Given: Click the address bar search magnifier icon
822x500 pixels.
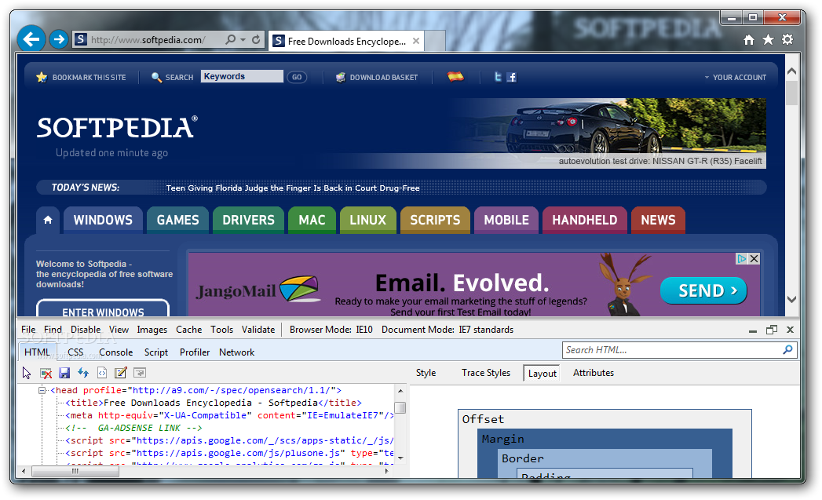Looking at the screenshot, I should [230, 39].
